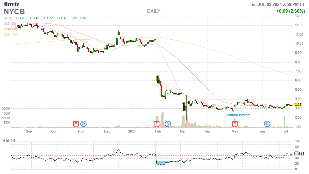
Task: Click the Vol 5.77M readout
Action: (x=78, y=18)
